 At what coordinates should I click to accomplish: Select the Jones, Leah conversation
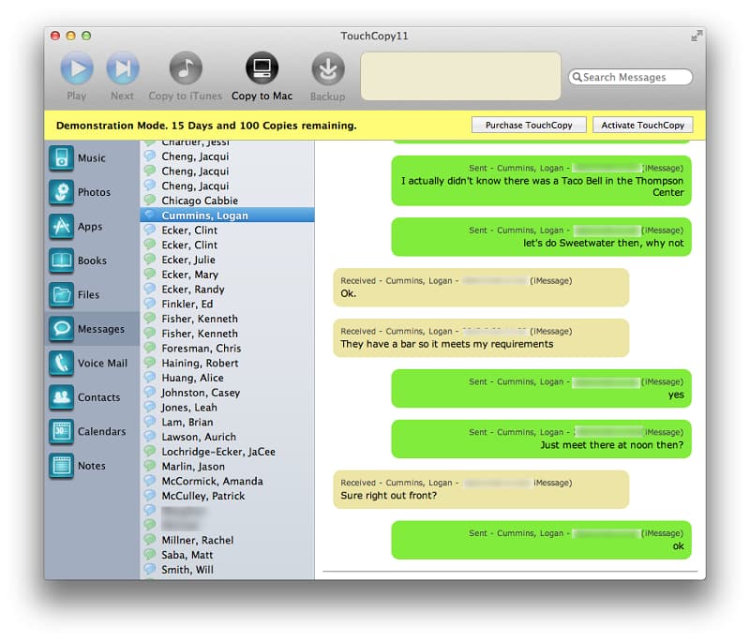[x=227, y=408]
